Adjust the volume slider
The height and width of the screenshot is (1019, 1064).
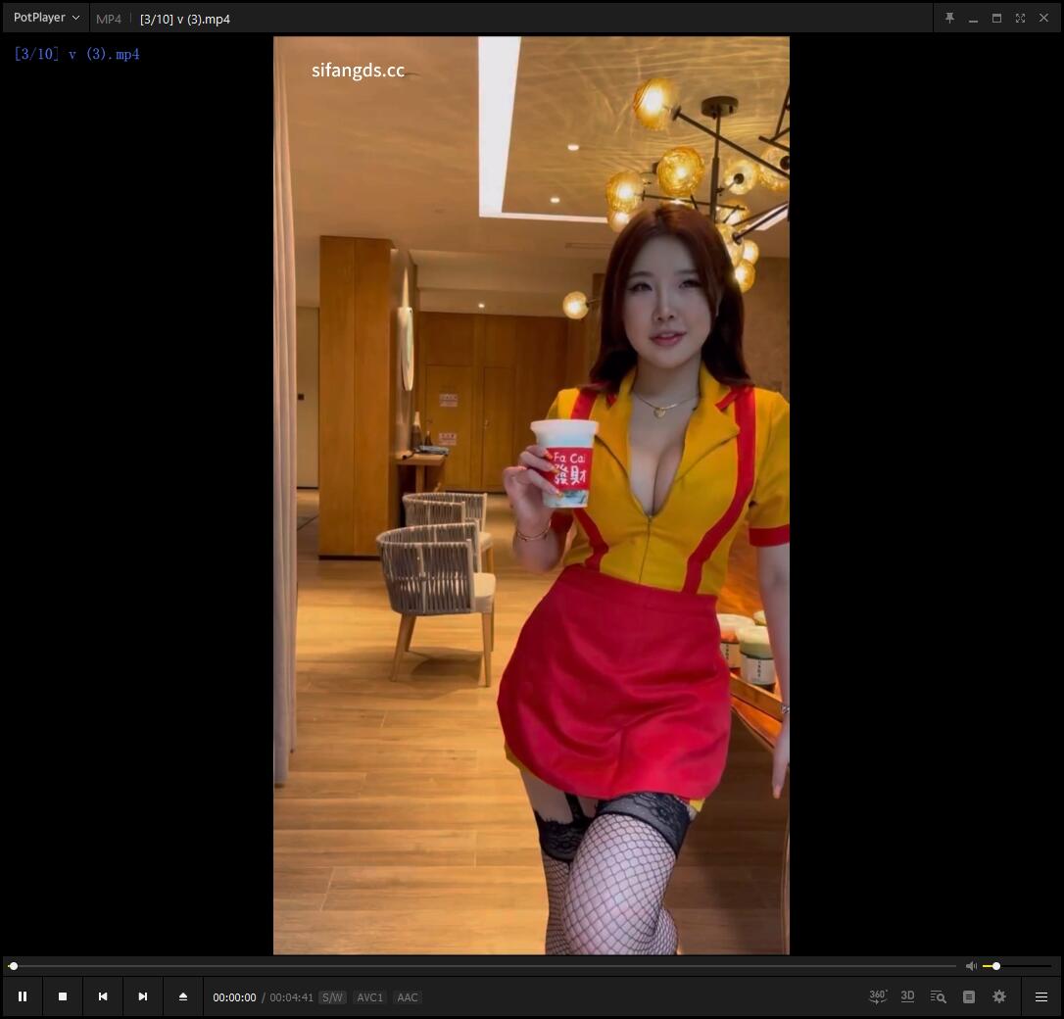point(1017,966)
